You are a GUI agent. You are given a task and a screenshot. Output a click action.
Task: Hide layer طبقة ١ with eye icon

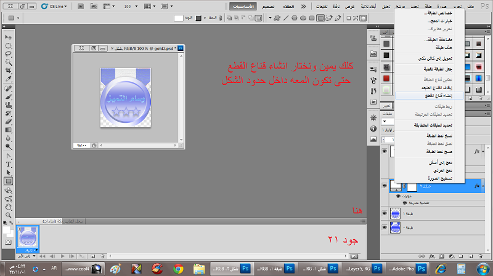[385, 213]
